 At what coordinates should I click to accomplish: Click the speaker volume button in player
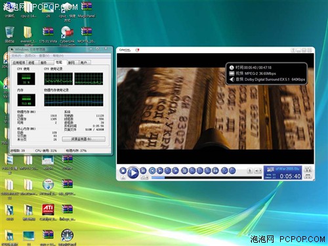coord(258,171)
